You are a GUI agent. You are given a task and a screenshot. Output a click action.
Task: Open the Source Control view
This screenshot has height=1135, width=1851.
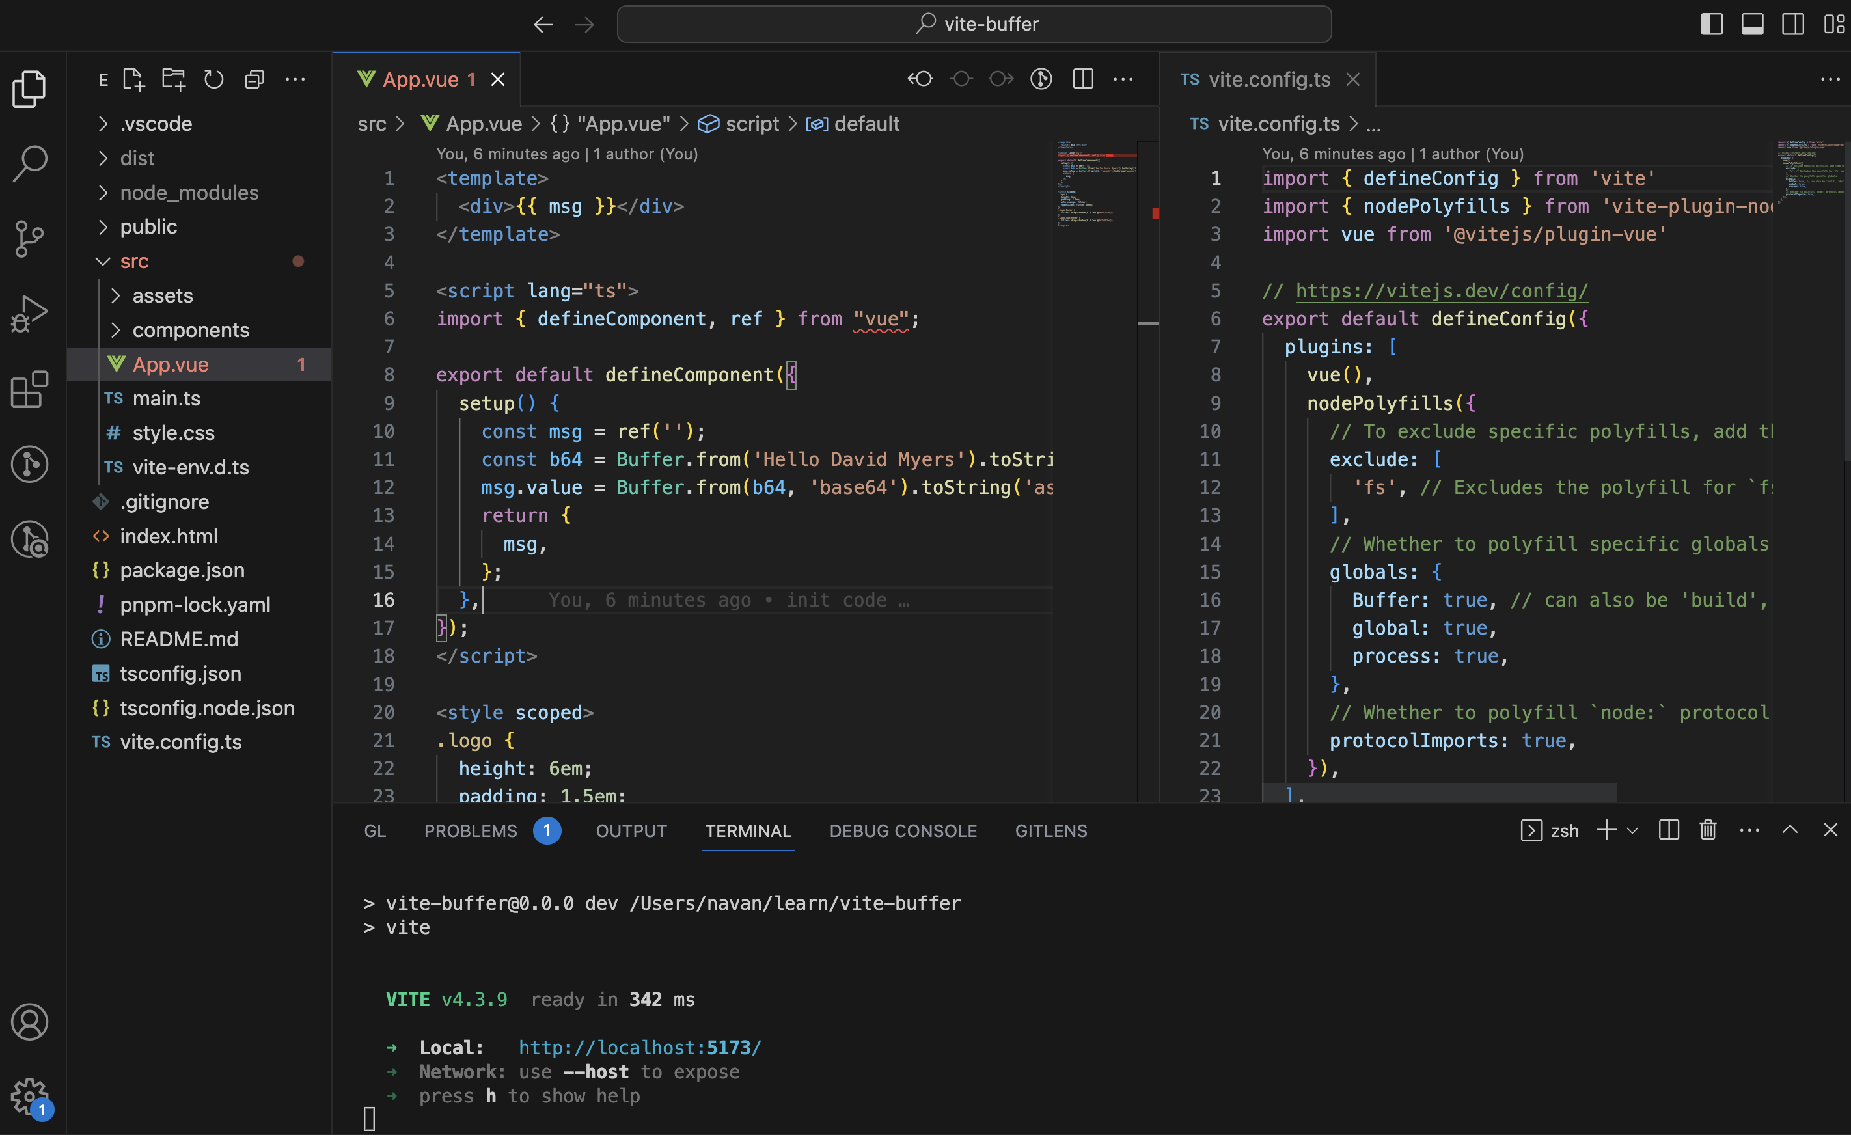click(x=30, y=239)
